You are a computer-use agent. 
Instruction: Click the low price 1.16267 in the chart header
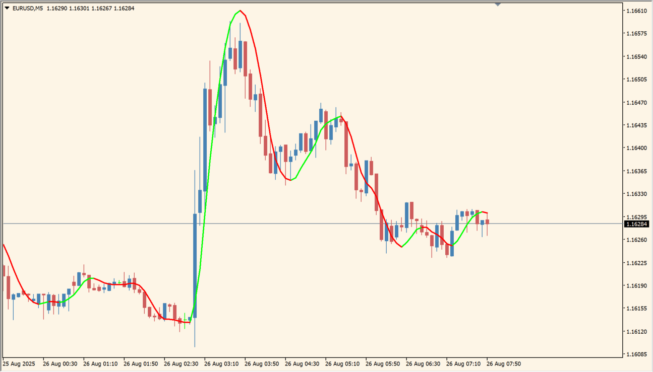(x=102, y=8)
